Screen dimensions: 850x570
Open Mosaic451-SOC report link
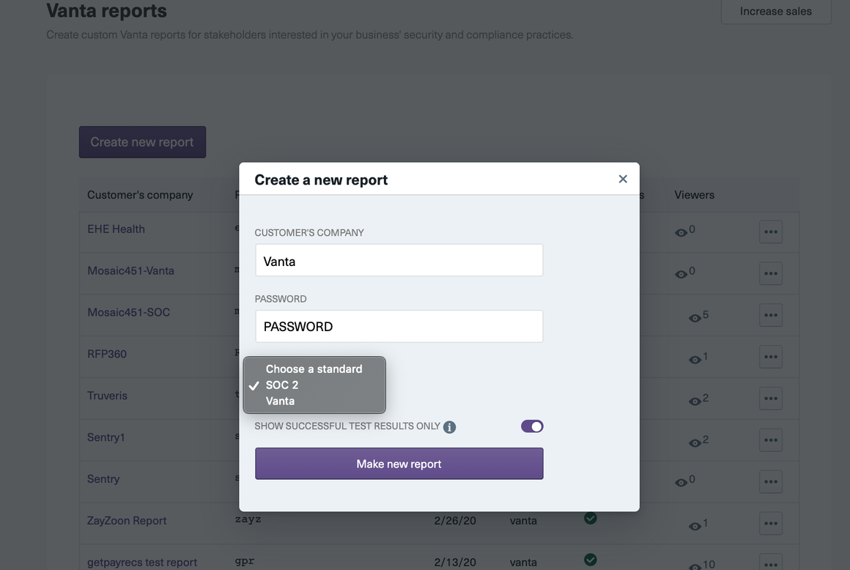click(128, 313)
